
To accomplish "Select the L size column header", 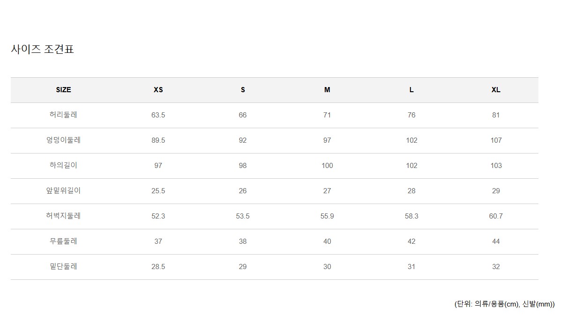I will (411, 90).
